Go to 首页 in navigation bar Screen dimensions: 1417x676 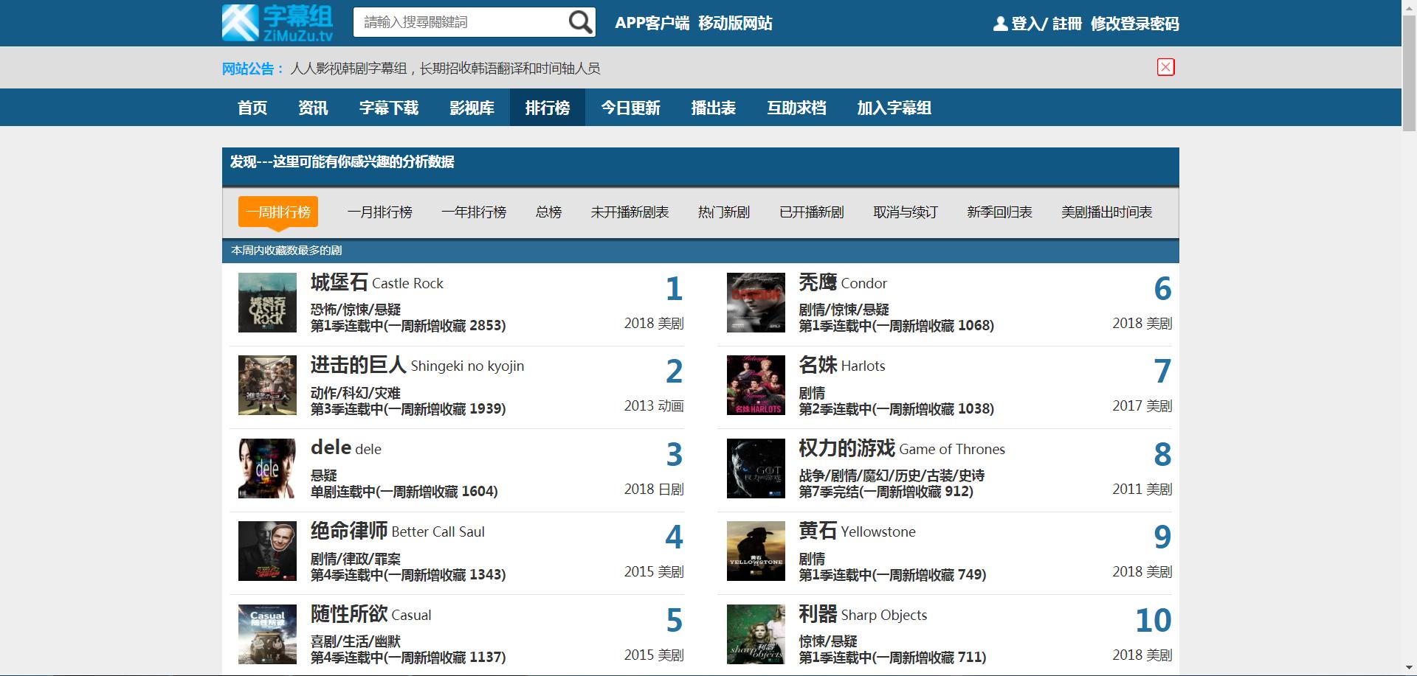[252, 108]
